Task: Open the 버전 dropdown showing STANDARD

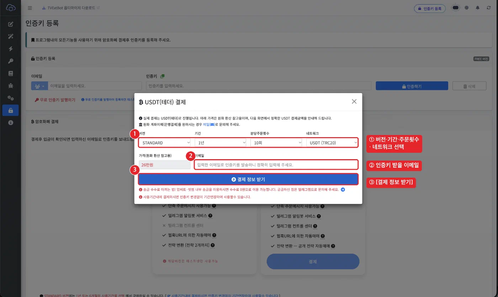Action: click(165, 143)
